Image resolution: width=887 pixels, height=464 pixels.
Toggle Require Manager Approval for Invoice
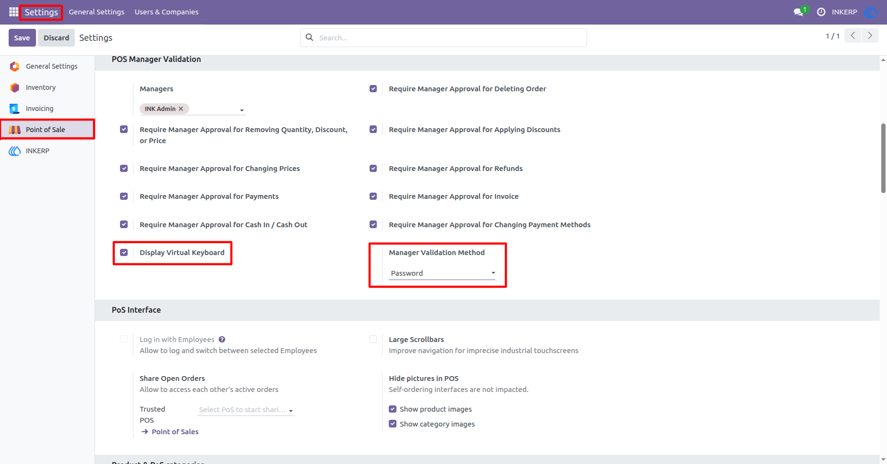373,196
